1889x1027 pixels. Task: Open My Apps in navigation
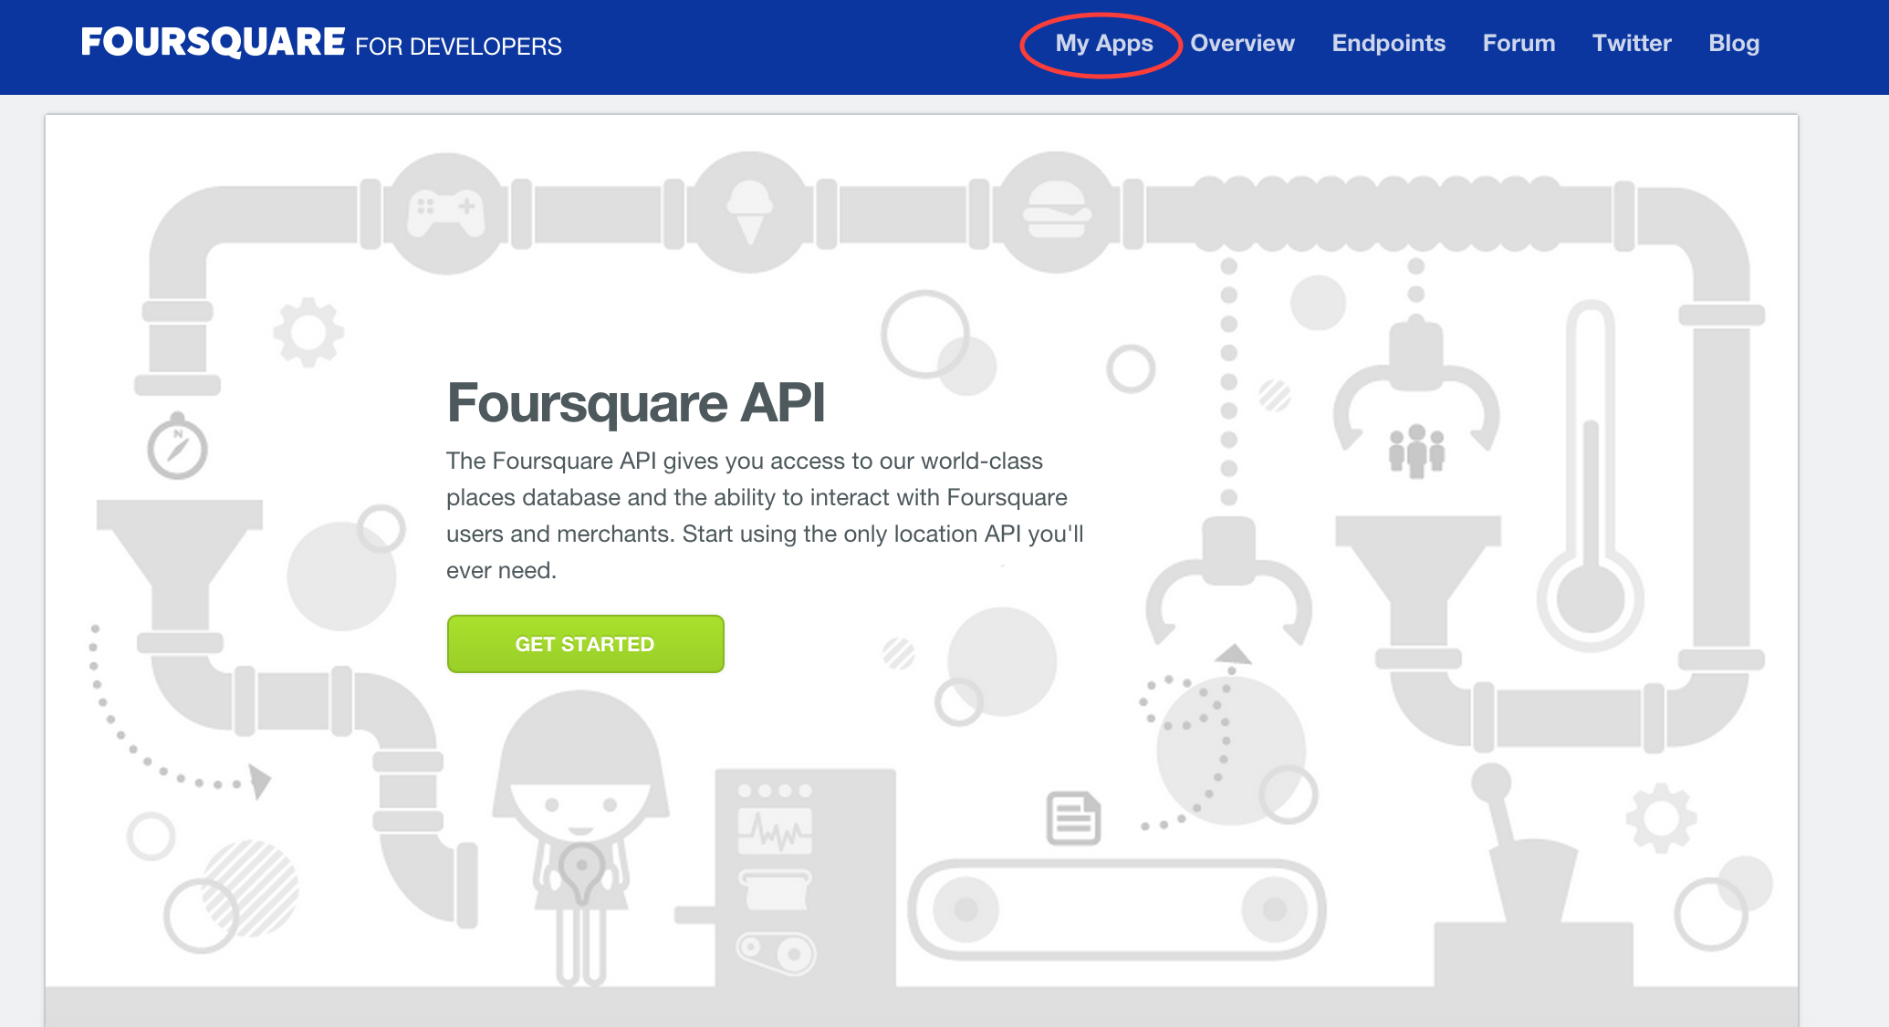(1103, 44)
